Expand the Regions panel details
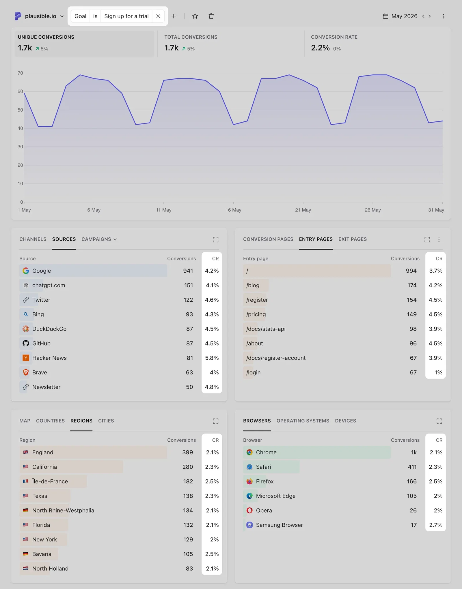Screen dimensions: 462x589 tap(216, 421)
